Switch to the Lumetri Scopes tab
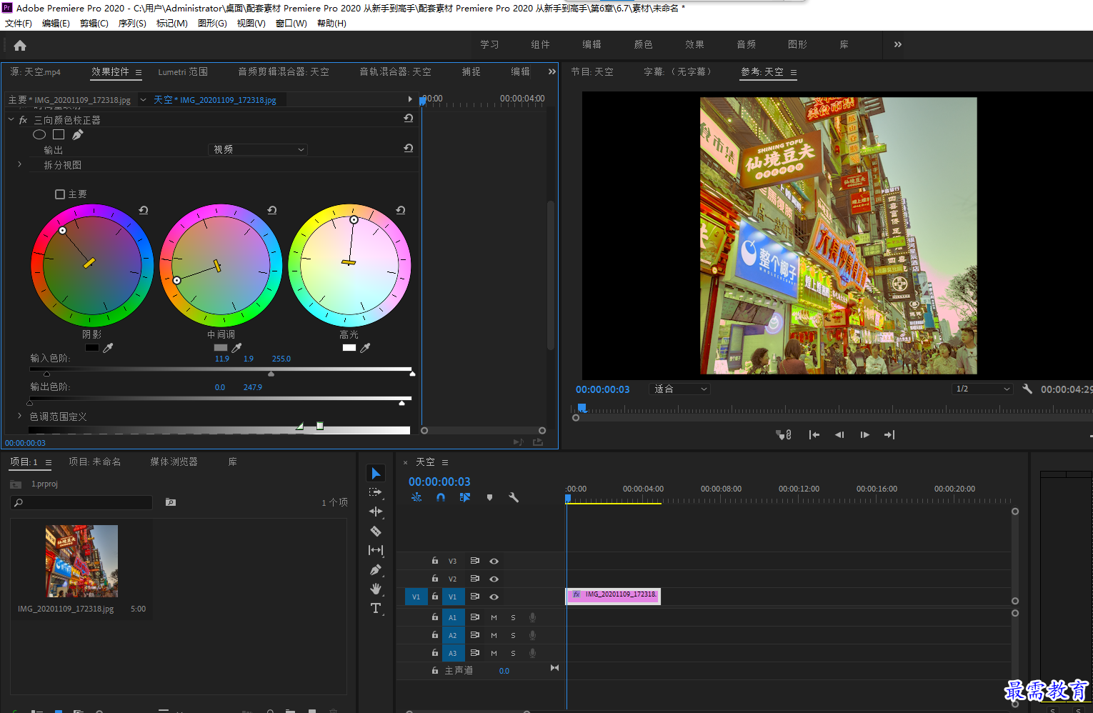 click(x=183, y=71)
